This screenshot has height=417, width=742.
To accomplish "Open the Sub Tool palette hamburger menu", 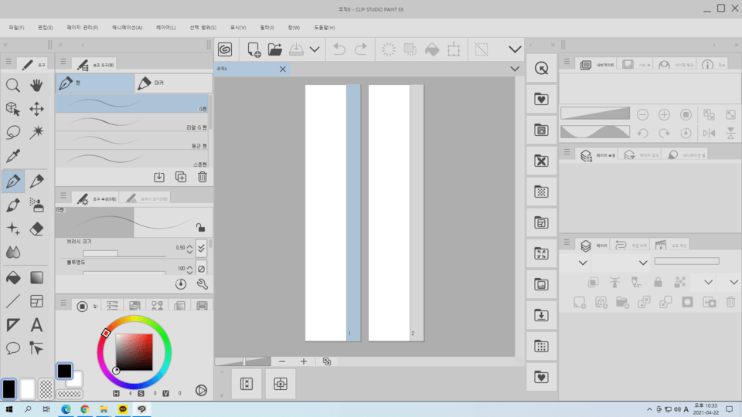I will pyautogui.click(x=63, y=62).
